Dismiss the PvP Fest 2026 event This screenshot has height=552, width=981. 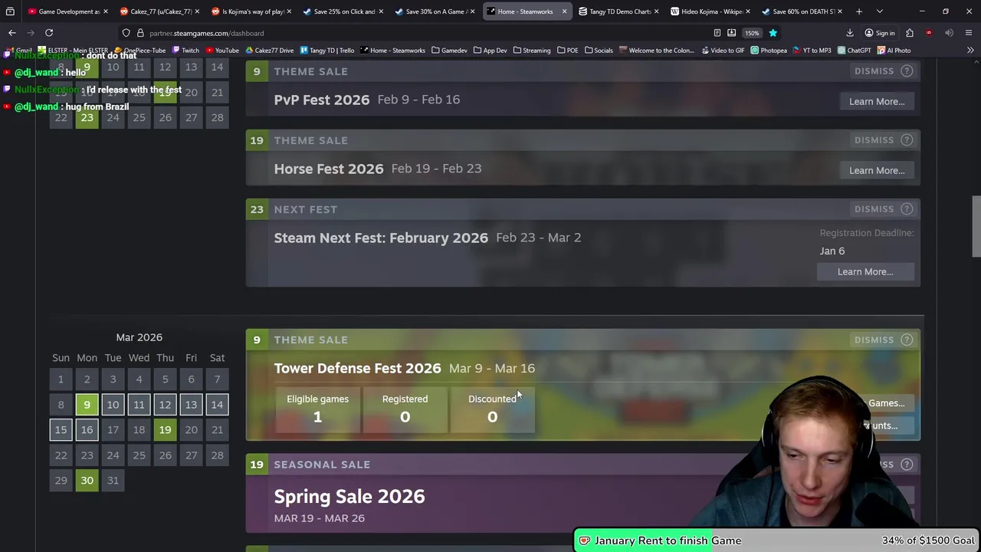coord(874,71)
